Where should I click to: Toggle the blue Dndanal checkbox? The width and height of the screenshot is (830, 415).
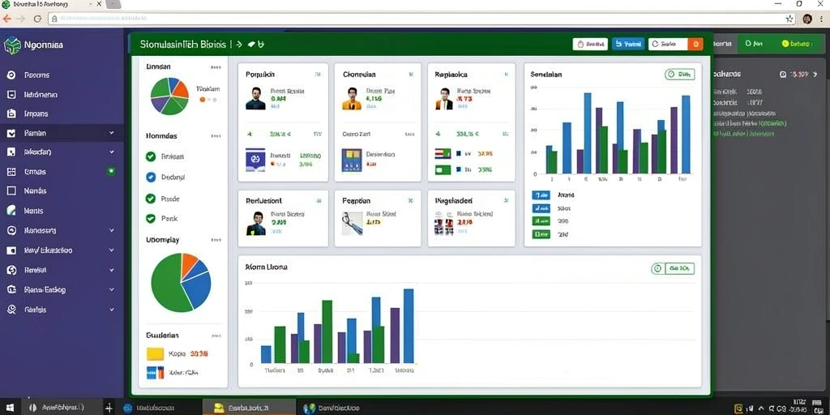[x=151, y=178]
